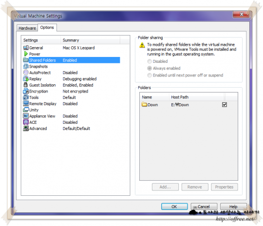Select the Remote Display monitor icon
Image resolution: width=263 pixels, height=226 pixels.
(26, 103)
